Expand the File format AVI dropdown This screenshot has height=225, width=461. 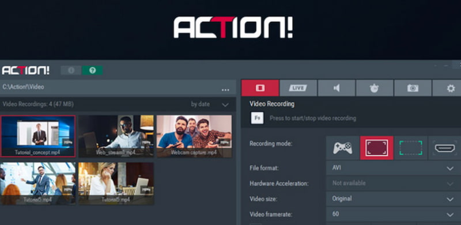click(394, 168)
